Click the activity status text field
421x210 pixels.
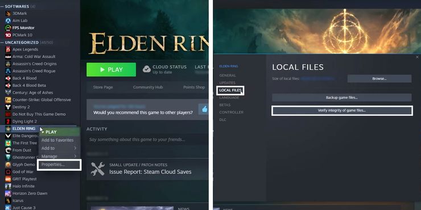pyautogui.click(x=147, y=140)
